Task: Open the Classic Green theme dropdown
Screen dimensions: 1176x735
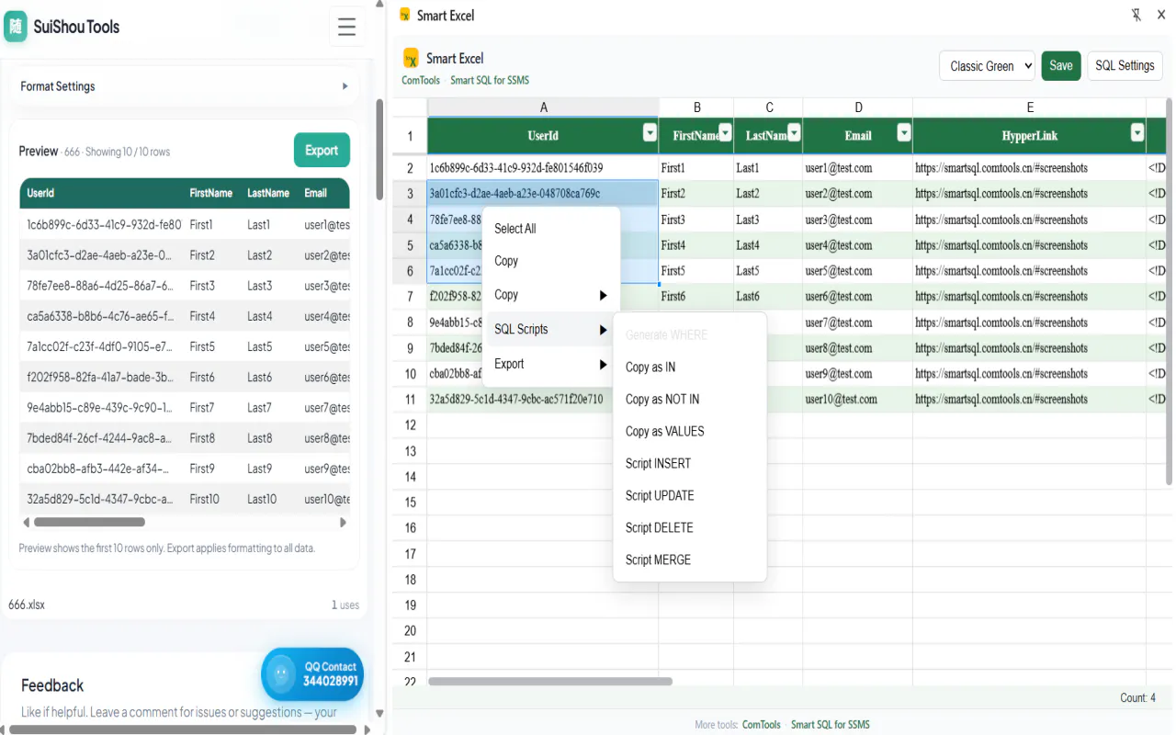Action: [x=987, y=65]
